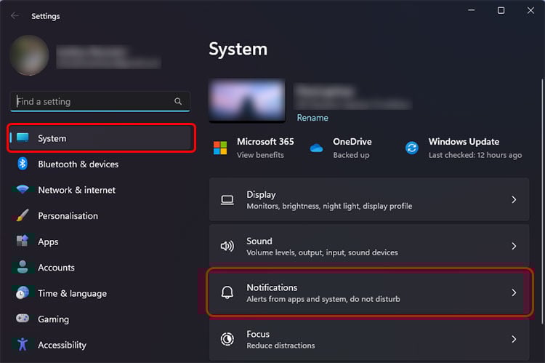545x363 pixels.
Task: Click the Microsoft 365 logo icon
Action: [x=220, y=148]
